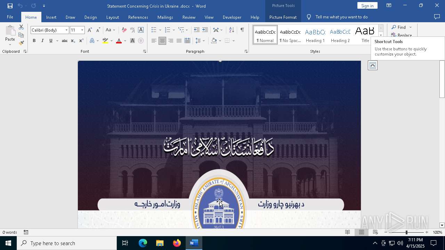Expand the Styles gallery more arrow
The width and height of the screenshot is (445, 250).
tap(381, 35)
